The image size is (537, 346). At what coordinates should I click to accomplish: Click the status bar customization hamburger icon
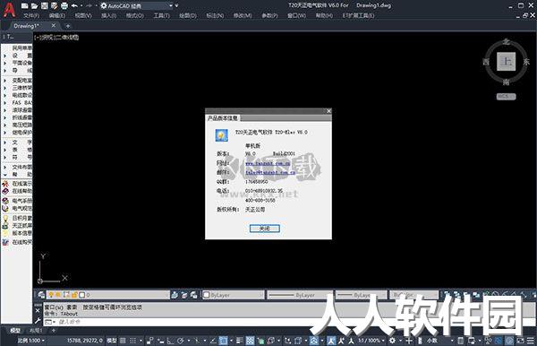(531, 341)
